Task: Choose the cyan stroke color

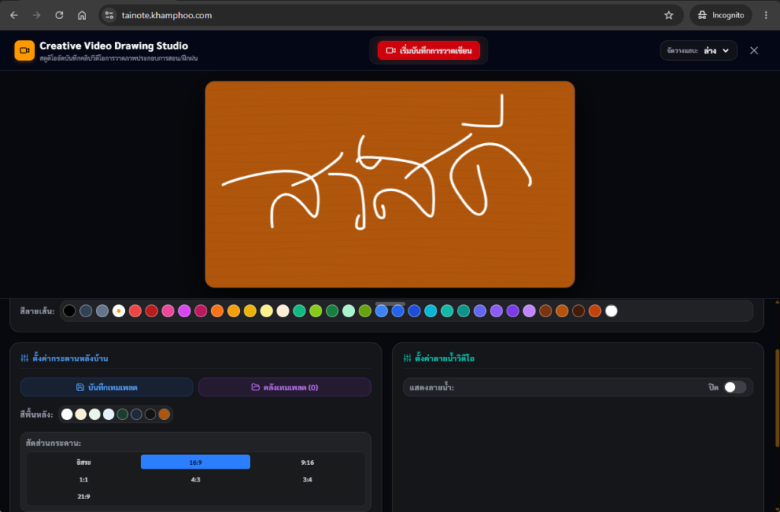Action: coord(431,311)
